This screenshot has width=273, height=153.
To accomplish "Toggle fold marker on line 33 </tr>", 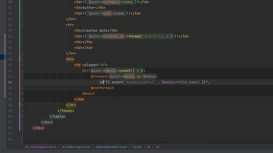I will point(22,19).
